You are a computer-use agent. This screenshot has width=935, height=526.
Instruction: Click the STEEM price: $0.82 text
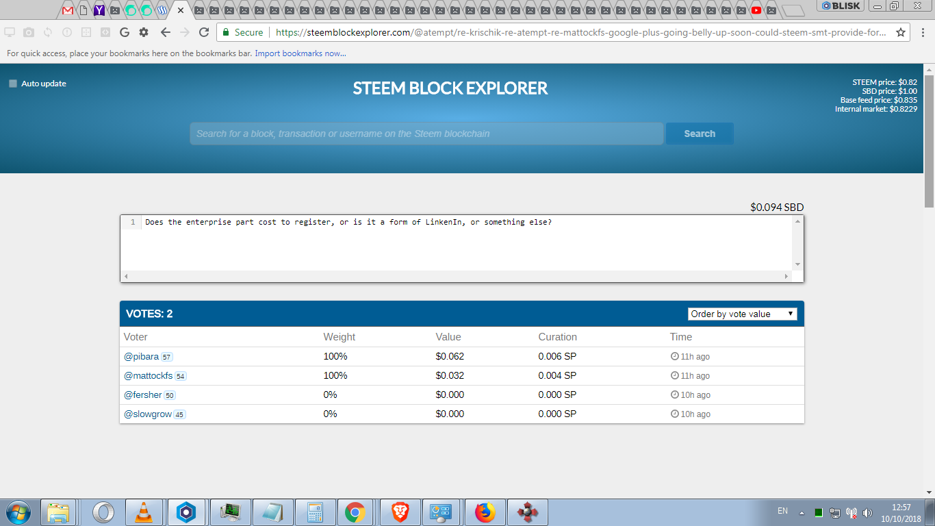(884, 82)
